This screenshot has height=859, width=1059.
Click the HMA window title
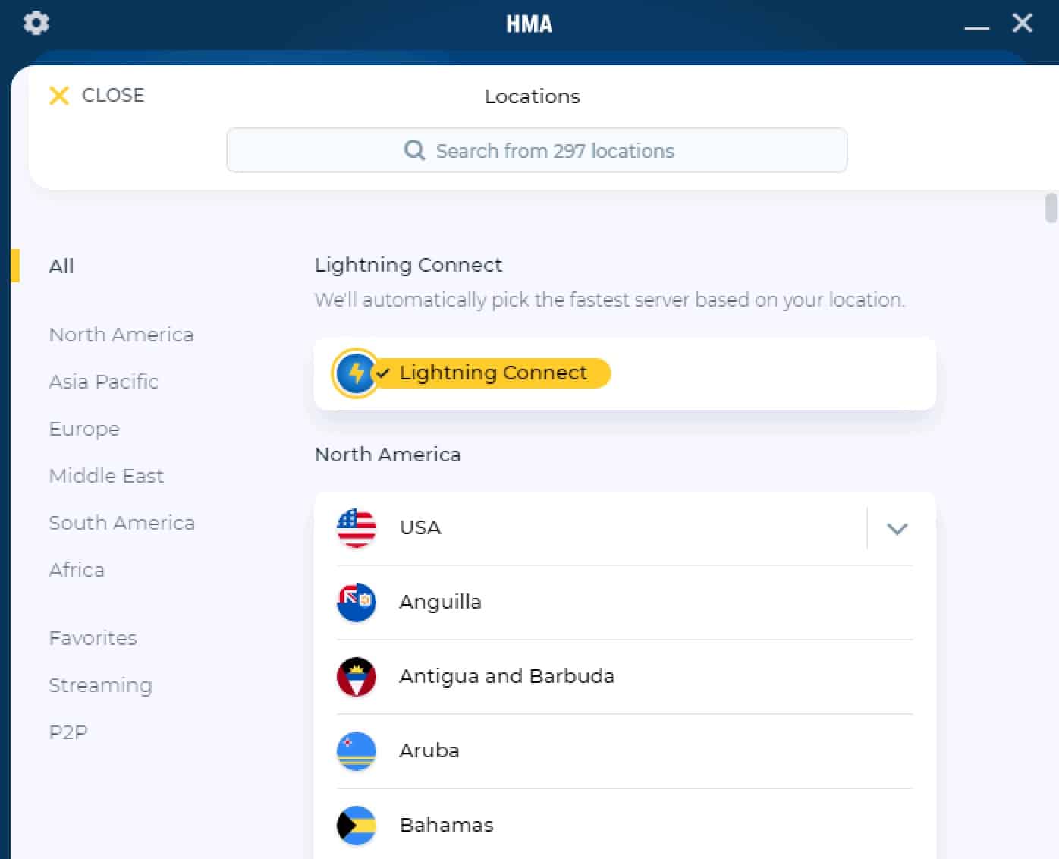tap(529, 24)
